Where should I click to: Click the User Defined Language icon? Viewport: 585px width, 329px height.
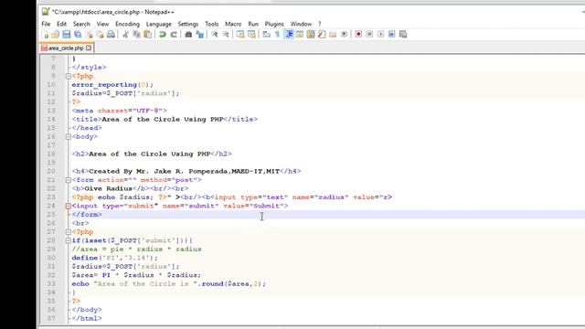click(300, 35)
